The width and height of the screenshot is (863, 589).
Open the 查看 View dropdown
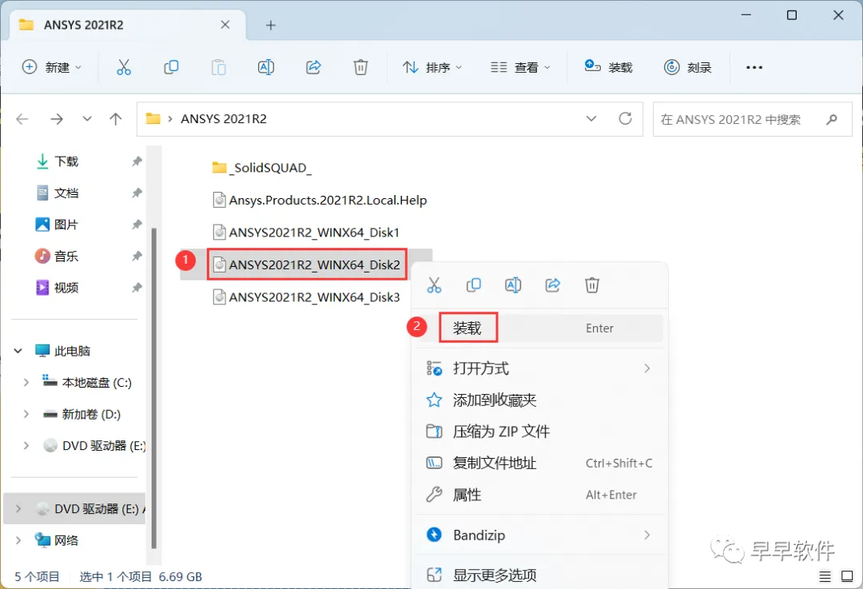click(x=520, y=67)
